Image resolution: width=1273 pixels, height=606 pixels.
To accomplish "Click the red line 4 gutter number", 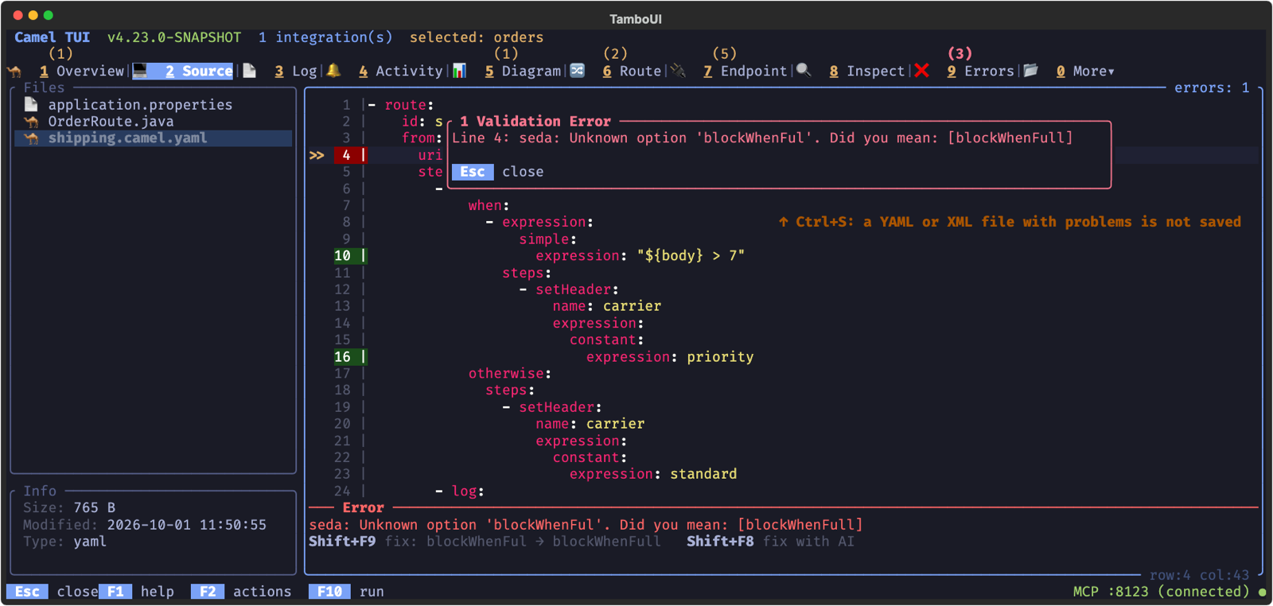I will (x=350, y=155).
